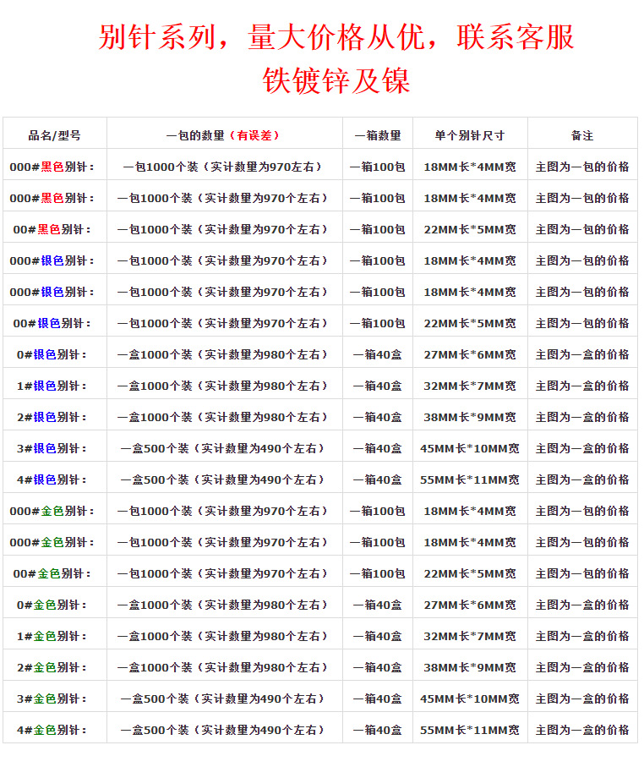644x767 pixels.
Task: Select '22MM长*5MM宽' in the 00#金色别针 row
Action: [469, 574]
